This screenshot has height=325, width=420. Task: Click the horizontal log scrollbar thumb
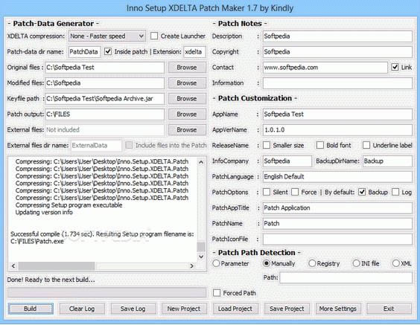[57, 266]
